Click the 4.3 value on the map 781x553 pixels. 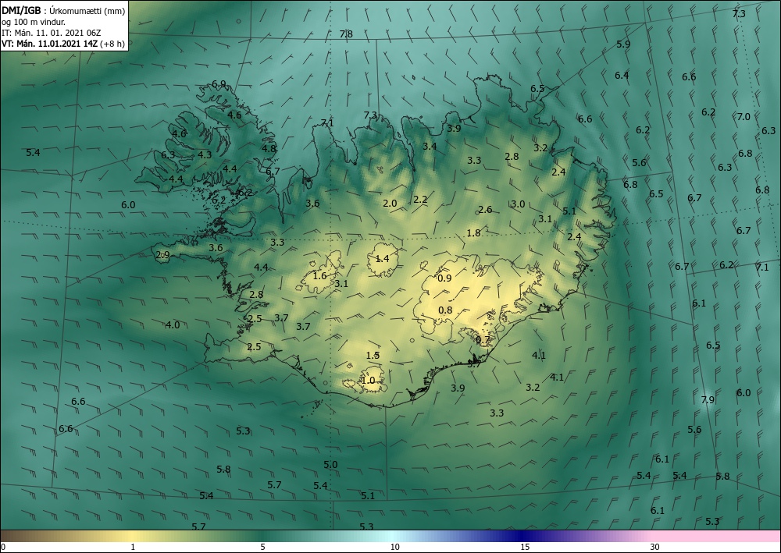[x=205, y=154]
